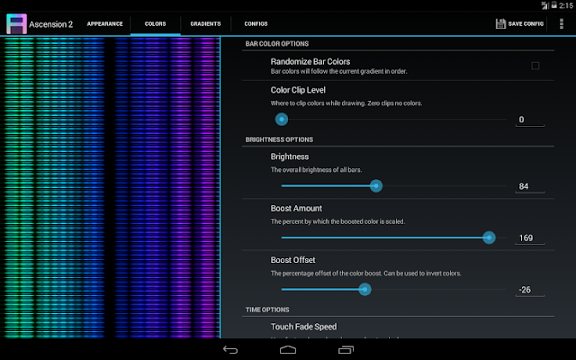
Task: Open the Ascension 2 app icon
Action: pyautogui.click(x=16, y=24)
